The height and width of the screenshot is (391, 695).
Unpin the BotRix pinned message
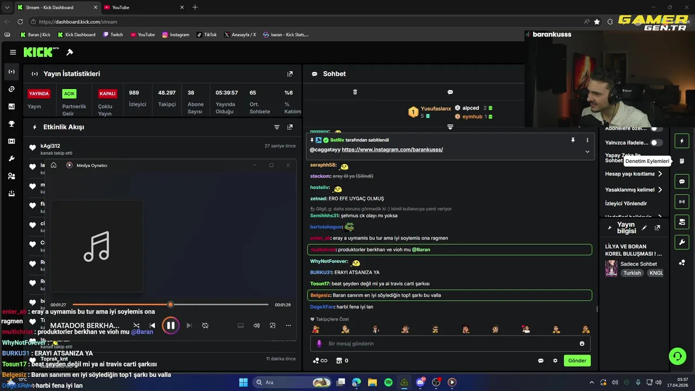click(573, 140)
